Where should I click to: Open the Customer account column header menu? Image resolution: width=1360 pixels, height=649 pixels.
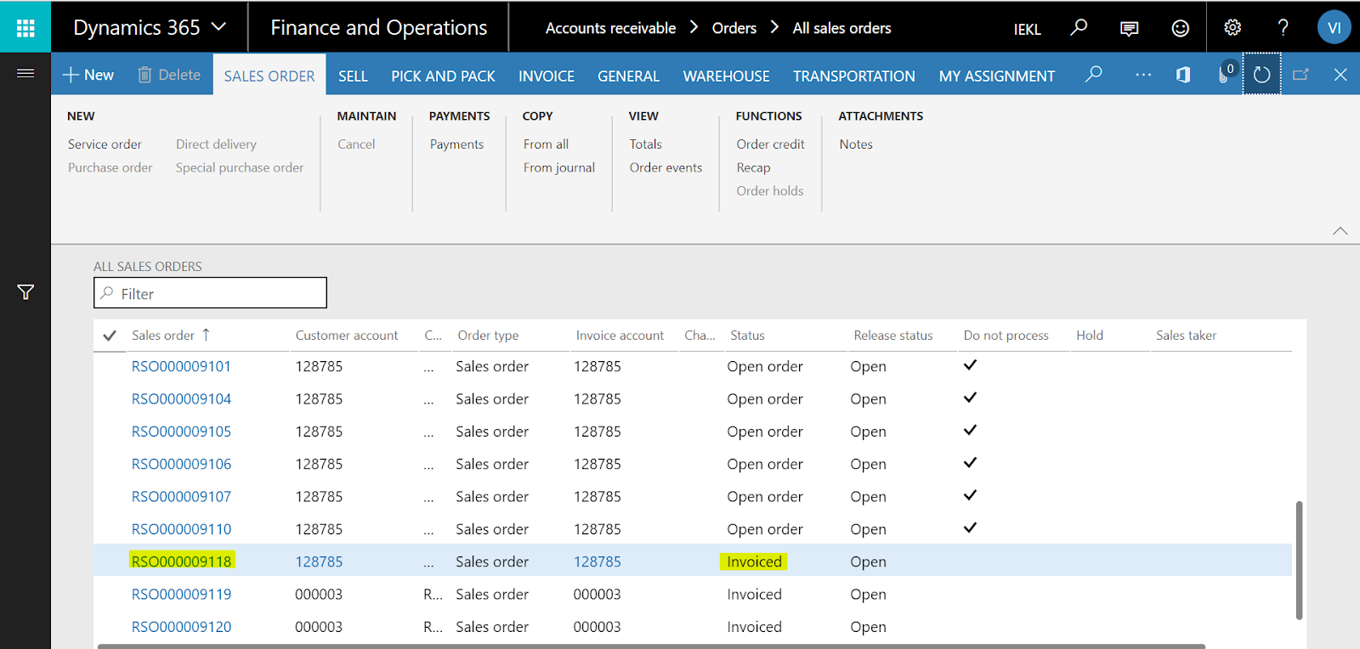pos(347,336)
